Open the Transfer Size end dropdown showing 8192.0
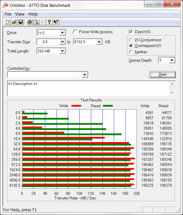This screenshot has width=183, height=215. pyautogui.click(x=99, y=42)
